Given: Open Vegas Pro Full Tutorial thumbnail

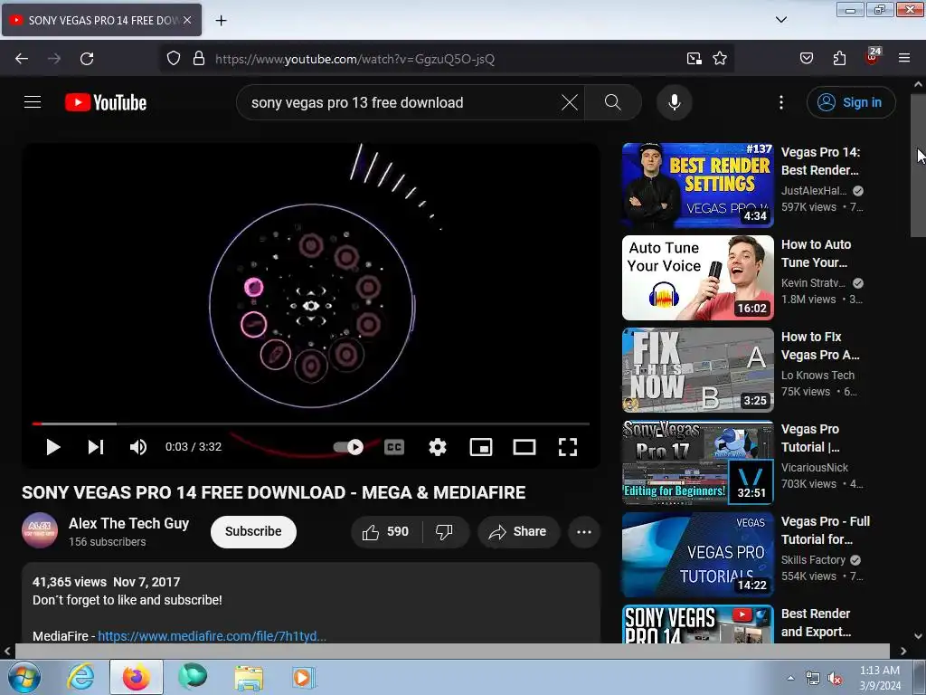Looking at the screenshot, I should pos(697,555).
